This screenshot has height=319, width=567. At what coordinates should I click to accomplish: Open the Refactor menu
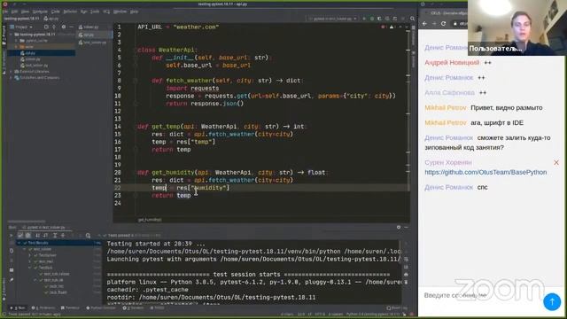coord(70,12)
